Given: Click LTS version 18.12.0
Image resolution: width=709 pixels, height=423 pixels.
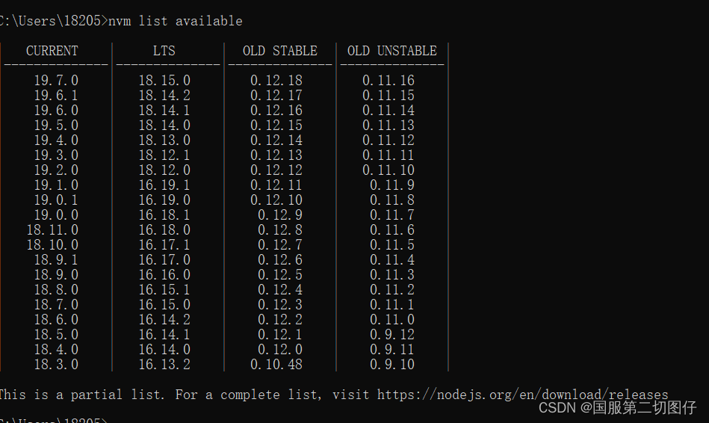Looking at the screenshot, I should 164,170.
